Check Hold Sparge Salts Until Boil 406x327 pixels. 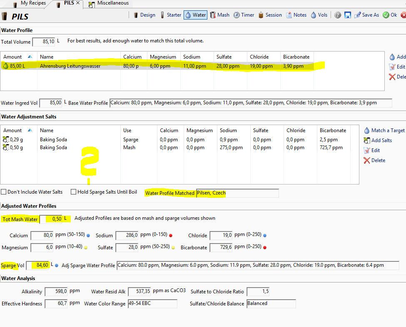(74, 192)
